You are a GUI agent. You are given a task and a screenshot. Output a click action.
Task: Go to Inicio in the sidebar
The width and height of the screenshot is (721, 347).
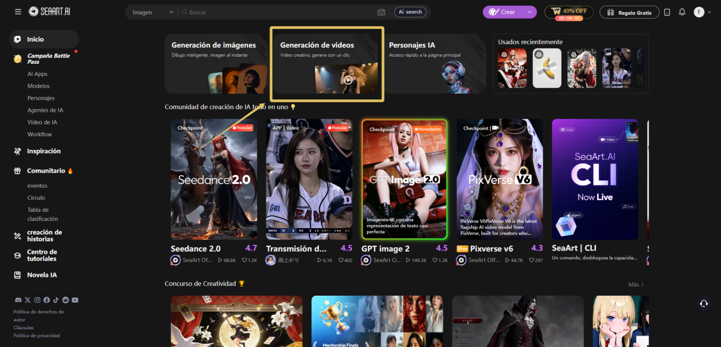pos(44,39)
